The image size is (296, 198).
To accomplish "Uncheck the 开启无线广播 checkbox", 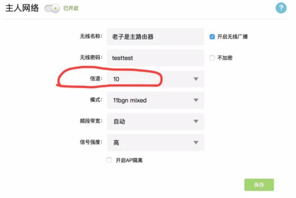I will [212, 37].
